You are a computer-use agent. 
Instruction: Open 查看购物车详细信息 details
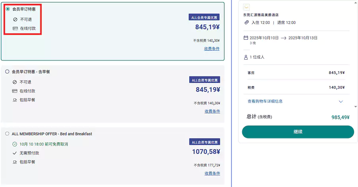pyautogui.click(x=265, y=101)
